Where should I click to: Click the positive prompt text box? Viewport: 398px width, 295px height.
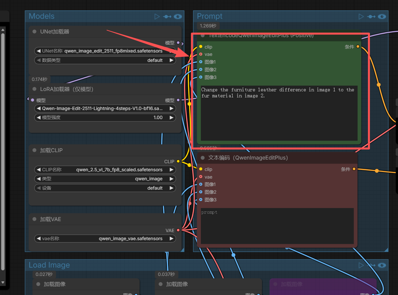tap(279, 113)
